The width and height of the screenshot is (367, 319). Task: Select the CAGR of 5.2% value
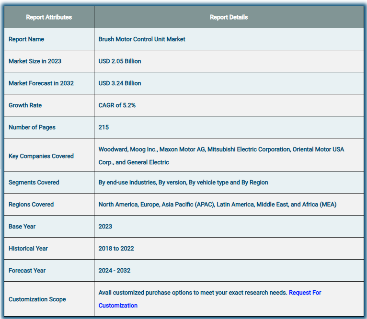pos(117,105)
